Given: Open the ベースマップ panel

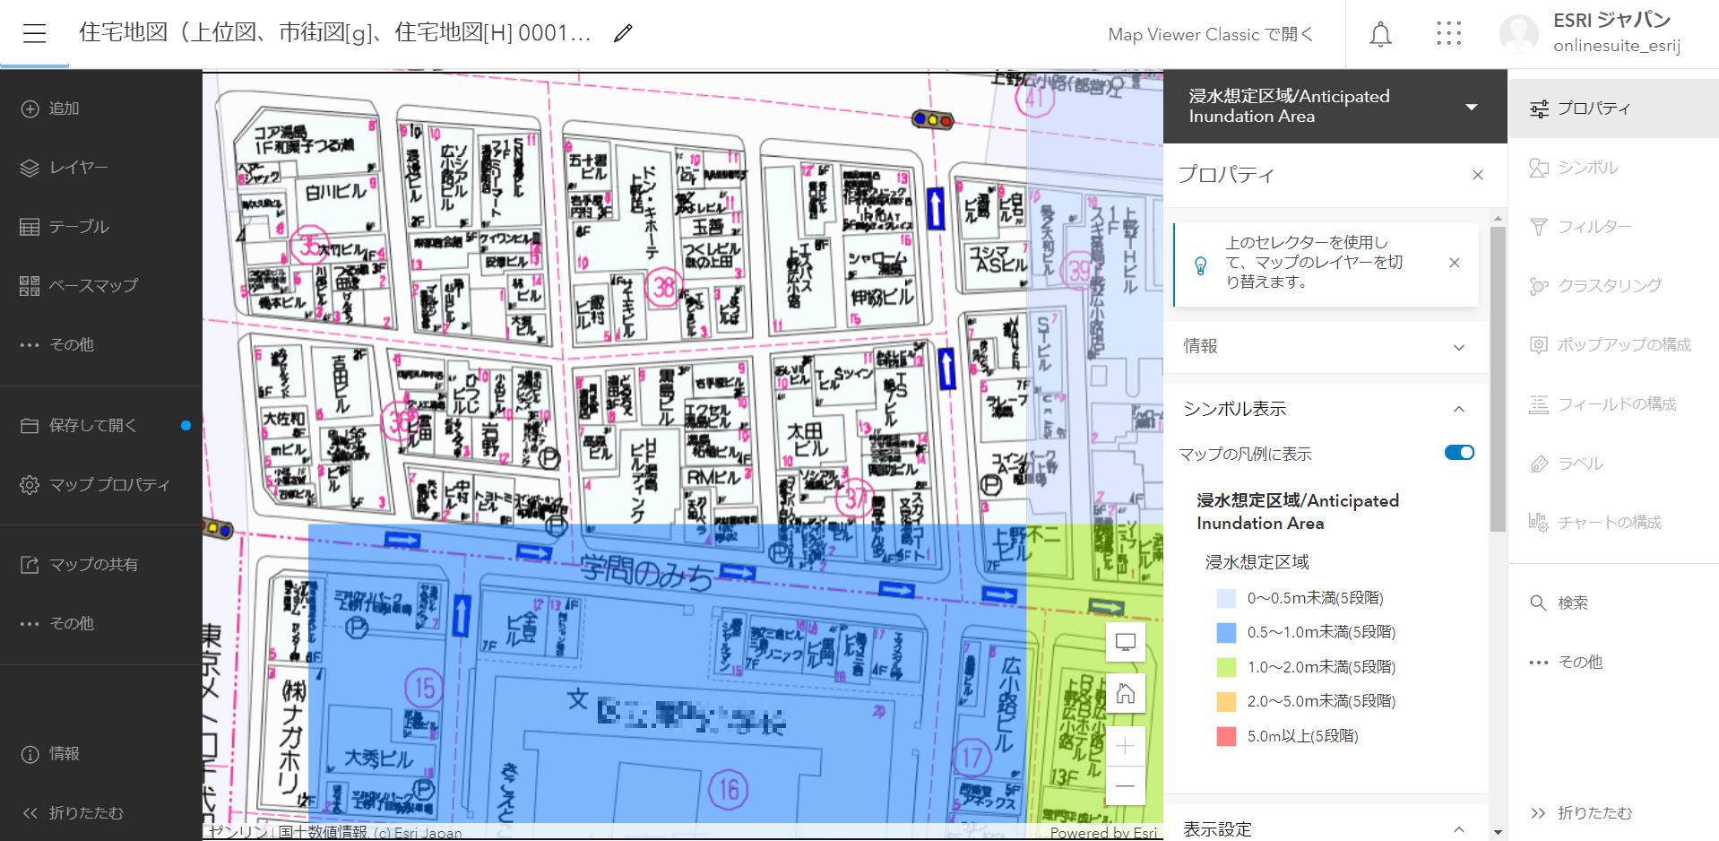Looking at the screenshot, I should pyautogui.click(x=92, y=286).
